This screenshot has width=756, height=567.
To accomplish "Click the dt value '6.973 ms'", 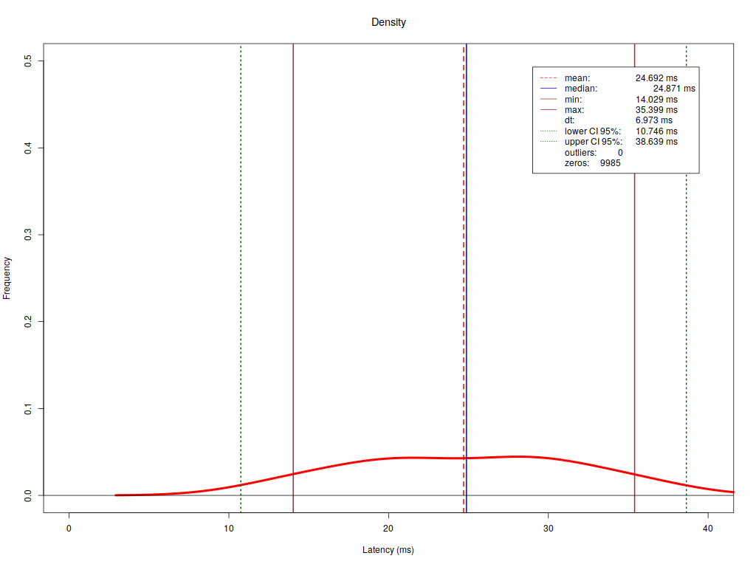I will tap(654, 120).
